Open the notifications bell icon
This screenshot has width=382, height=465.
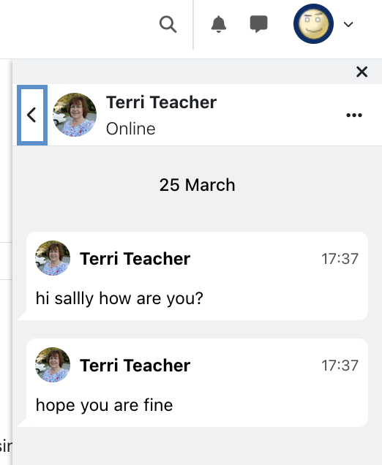pos(219,24)
